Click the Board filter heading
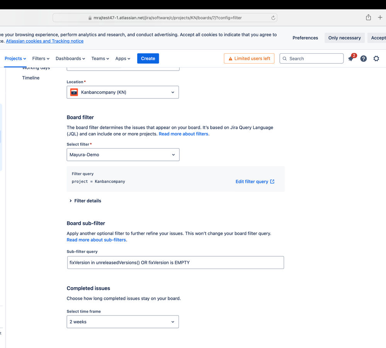The width and height of the screenshot is (386, 348). point(80,117)
